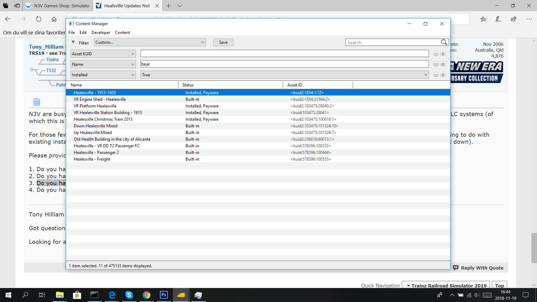The width and height of the screenshot is (537, 302).
Task: Select Healesville - Freight row
Action: [258, 159]
